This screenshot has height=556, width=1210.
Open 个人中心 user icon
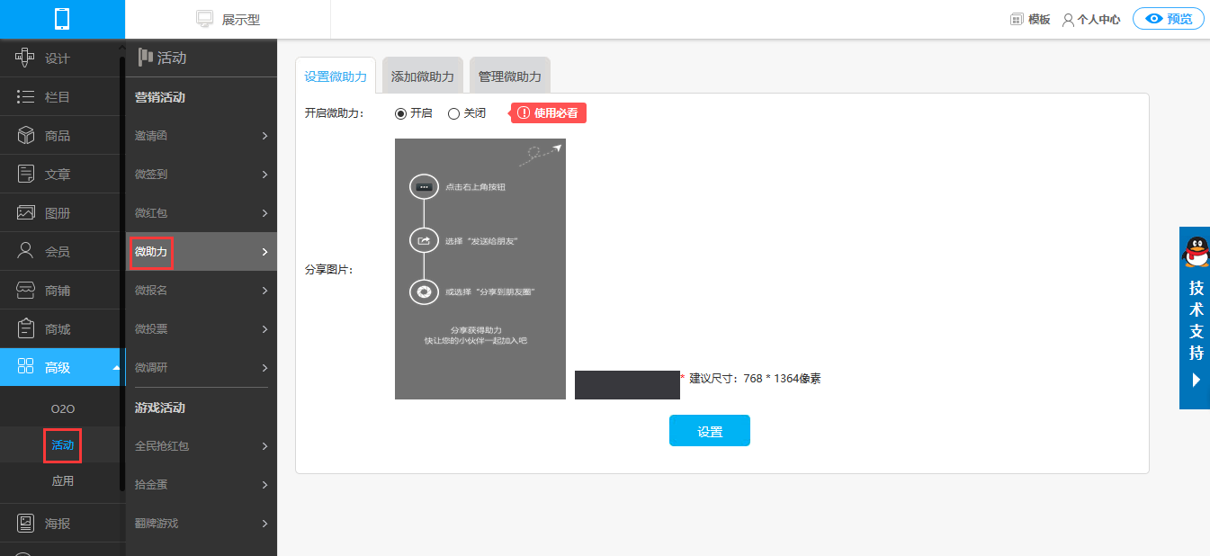point(1068,19)
